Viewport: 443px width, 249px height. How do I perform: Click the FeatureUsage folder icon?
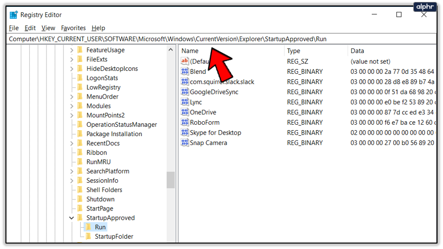pos(80,50)
